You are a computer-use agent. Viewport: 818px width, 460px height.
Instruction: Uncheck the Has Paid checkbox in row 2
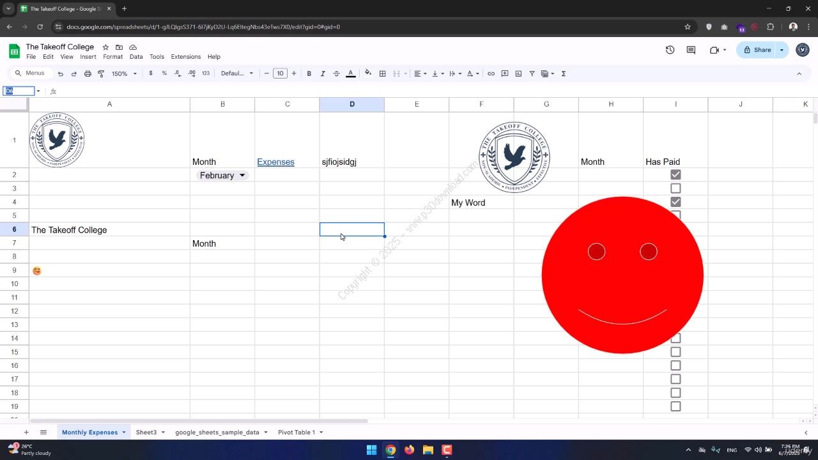pos(675,174)
